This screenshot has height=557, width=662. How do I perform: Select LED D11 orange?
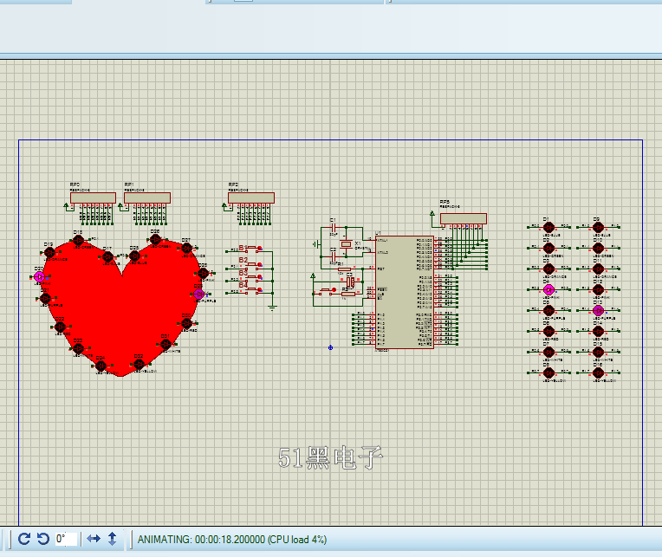coord(598,269)
